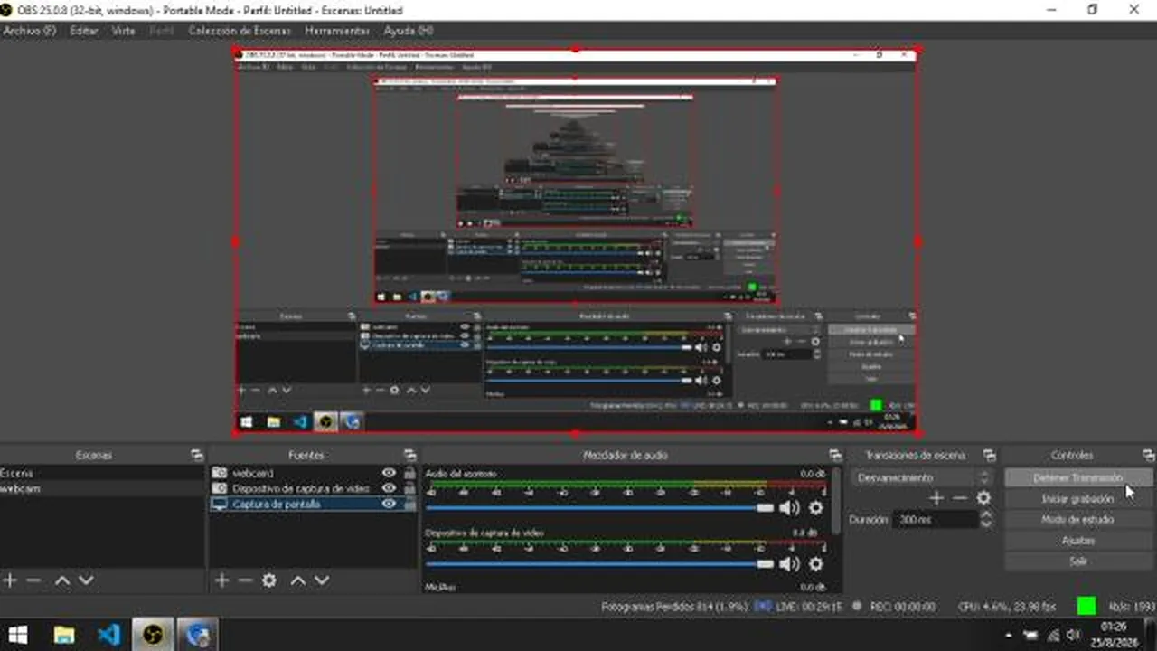This screenshot has height=651, width=1157.
Task: Show hidden system tray icons chevron
Action: point(1009,635)
